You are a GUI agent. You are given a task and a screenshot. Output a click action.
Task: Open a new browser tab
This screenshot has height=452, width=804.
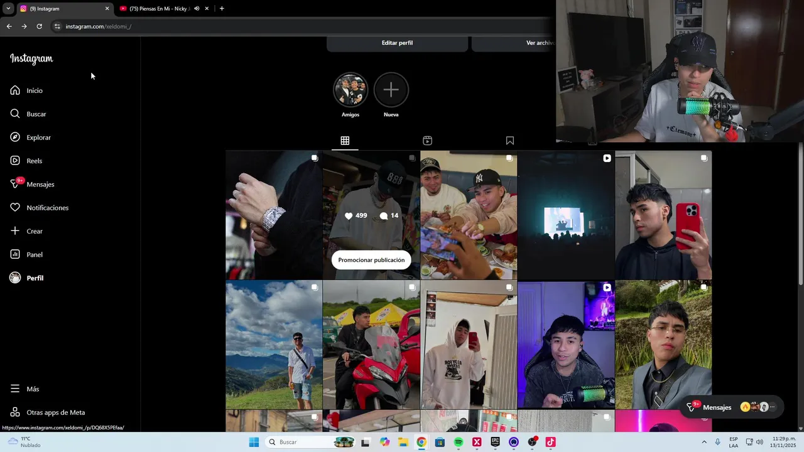point(222,9)
